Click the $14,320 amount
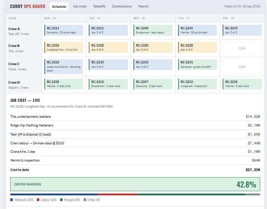 click(253, 117)
